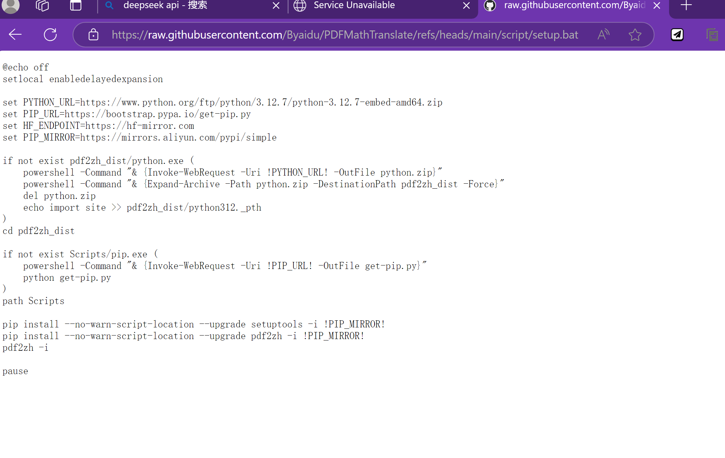
Task: Open the Collections icon at toolbar edge
Action: (712, 35)
